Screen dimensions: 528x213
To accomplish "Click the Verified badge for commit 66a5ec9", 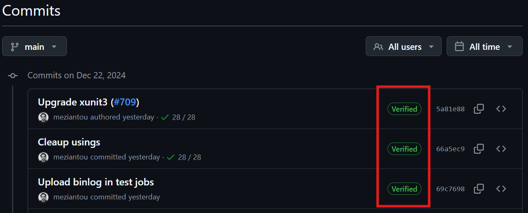I will click(x=404, y=149).
